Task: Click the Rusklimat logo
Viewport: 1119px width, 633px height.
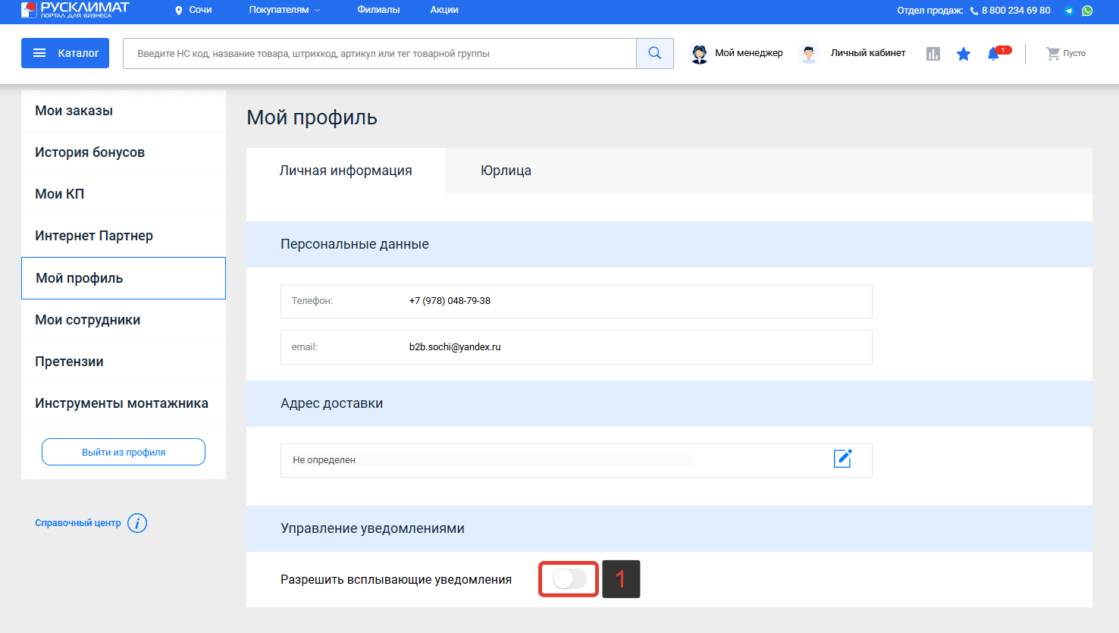Action: click(75, 9)
